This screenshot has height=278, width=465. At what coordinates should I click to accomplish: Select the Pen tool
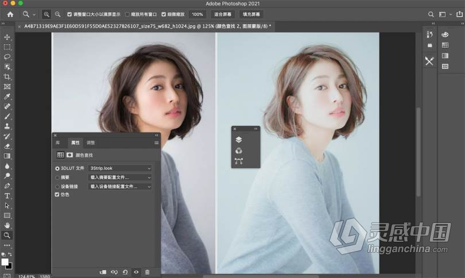[7, 186]
